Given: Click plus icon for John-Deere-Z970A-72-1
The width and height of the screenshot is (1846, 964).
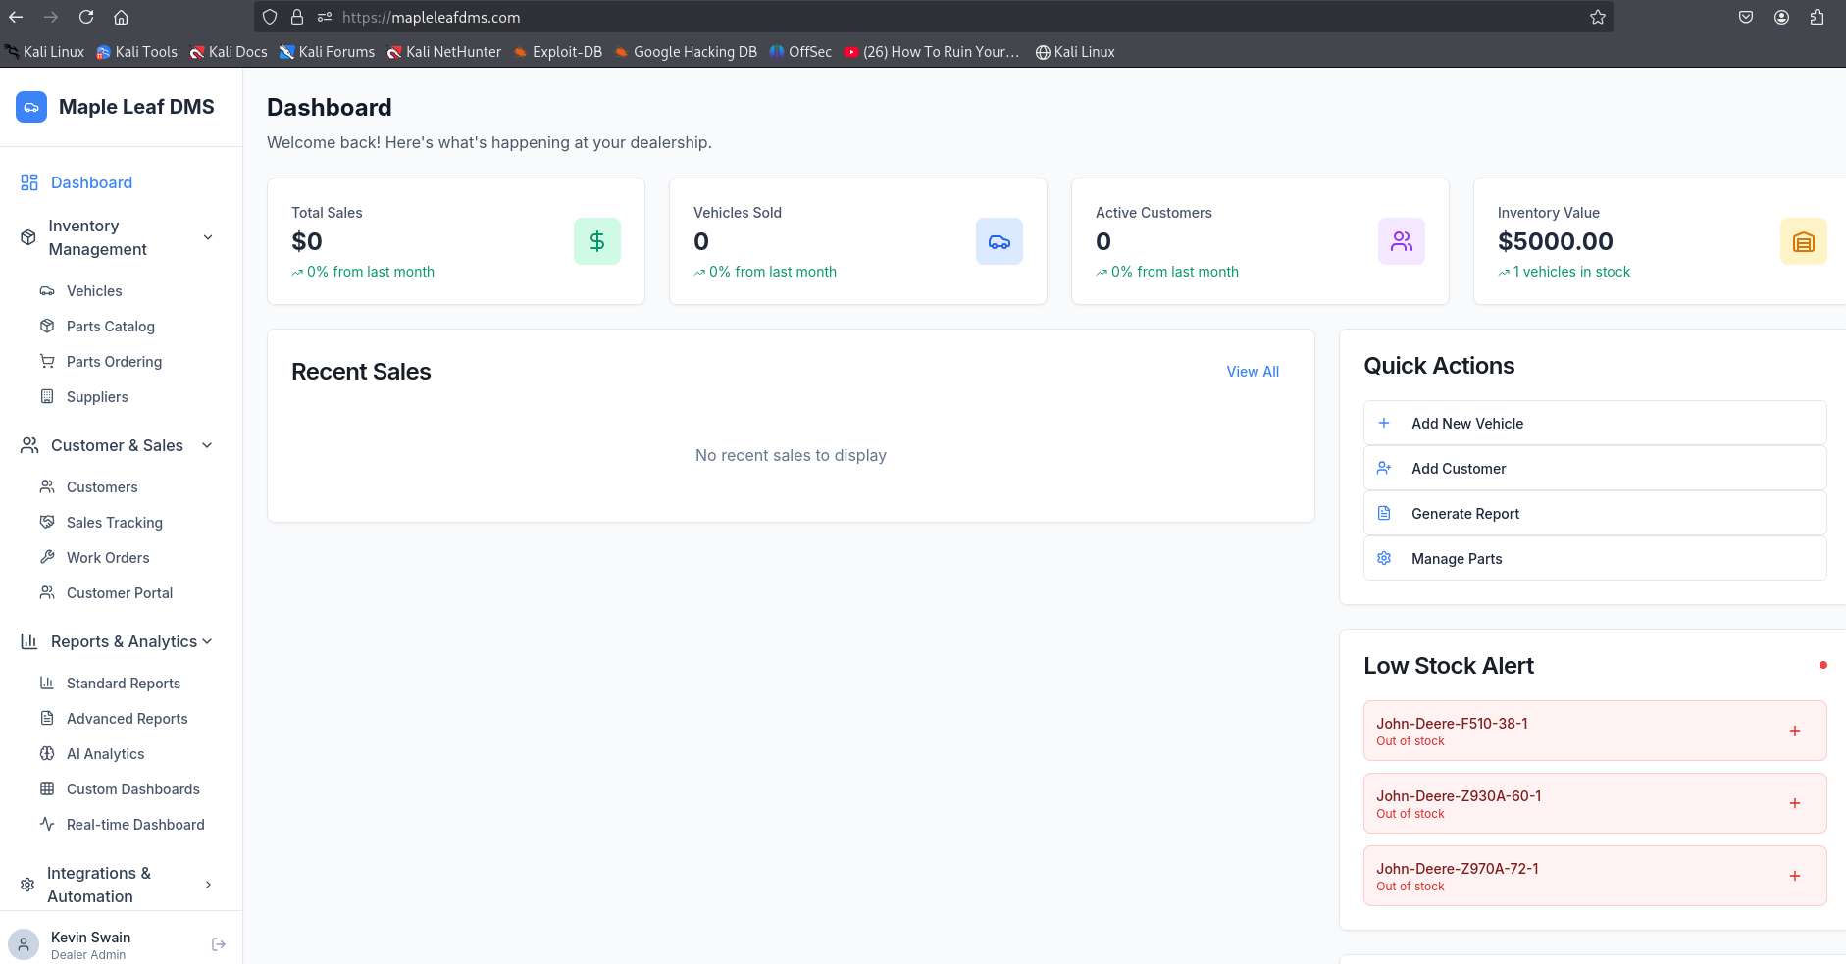Looking at the screenshot, I should pyautogui.click(x=1794, y=876).
